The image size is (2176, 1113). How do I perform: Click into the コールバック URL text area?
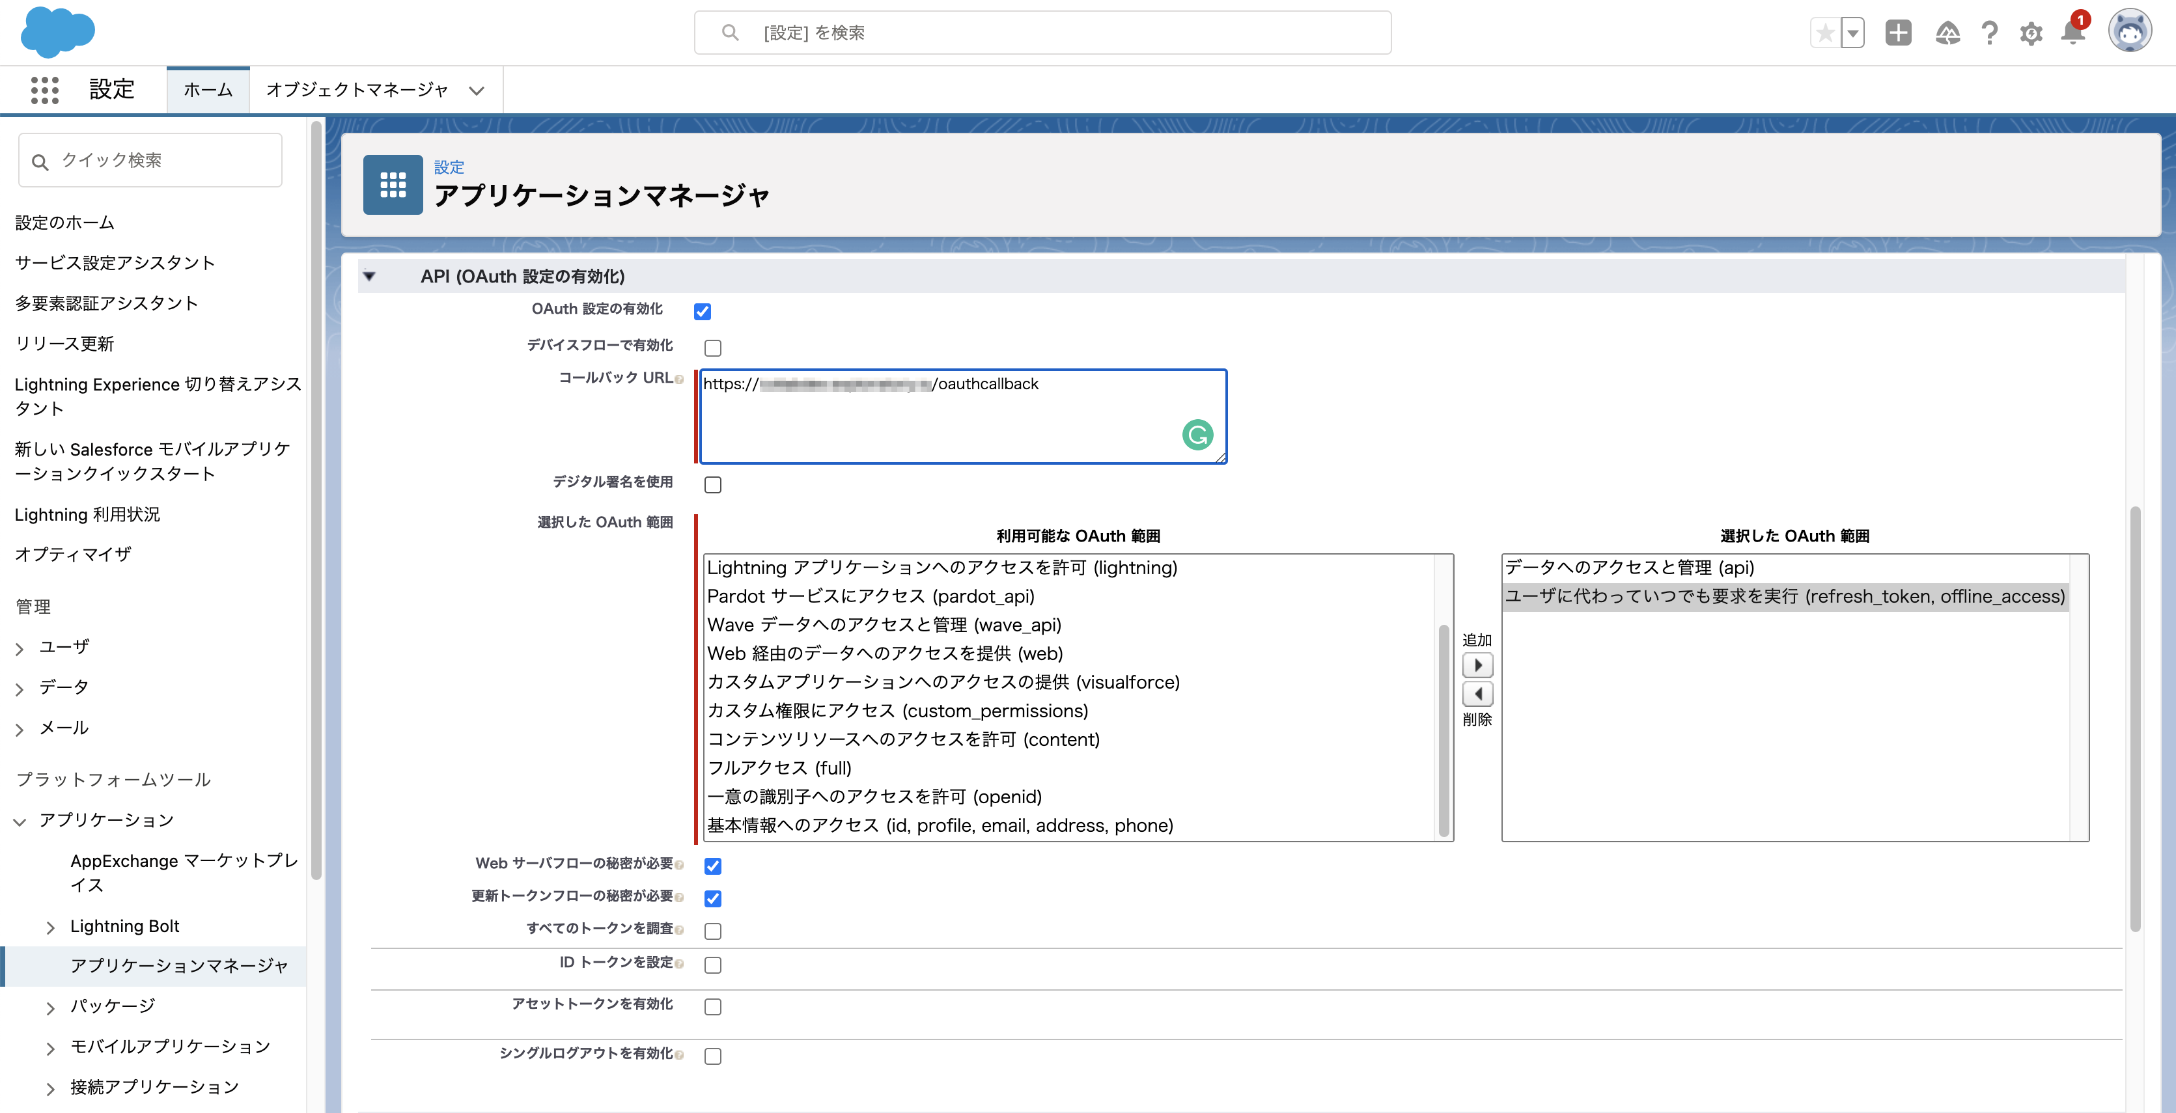963,417
